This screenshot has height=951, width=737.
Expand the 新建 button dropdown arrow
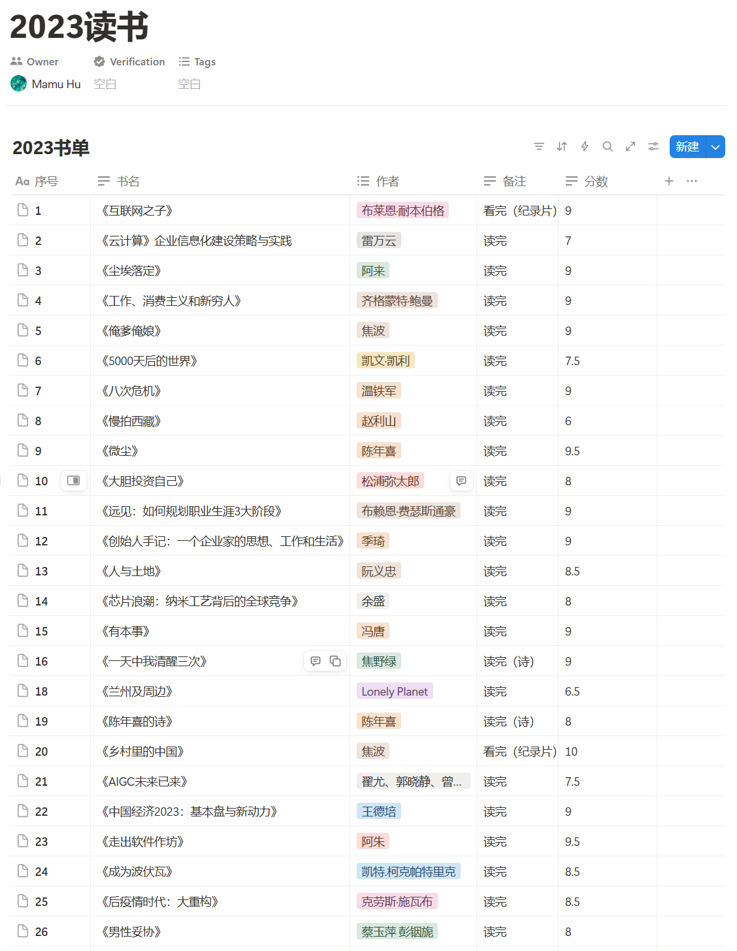tap(716, 147)
